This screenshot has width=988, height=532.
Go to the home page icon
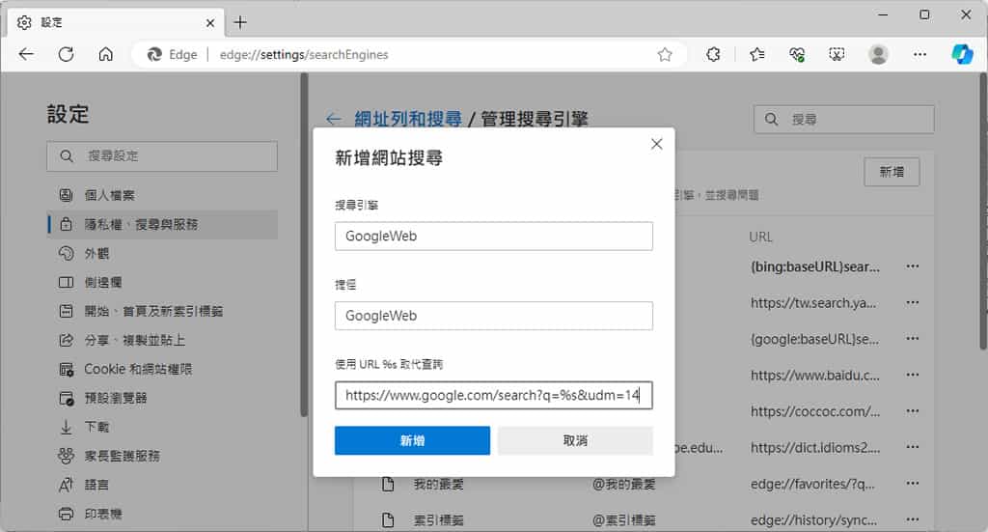coord(106,54)
